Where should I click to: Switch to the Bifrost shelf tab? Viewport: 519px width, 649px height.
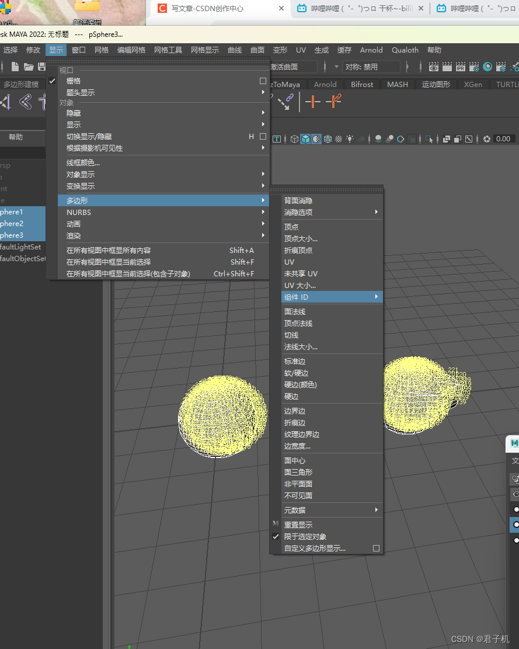click(362, 85)
